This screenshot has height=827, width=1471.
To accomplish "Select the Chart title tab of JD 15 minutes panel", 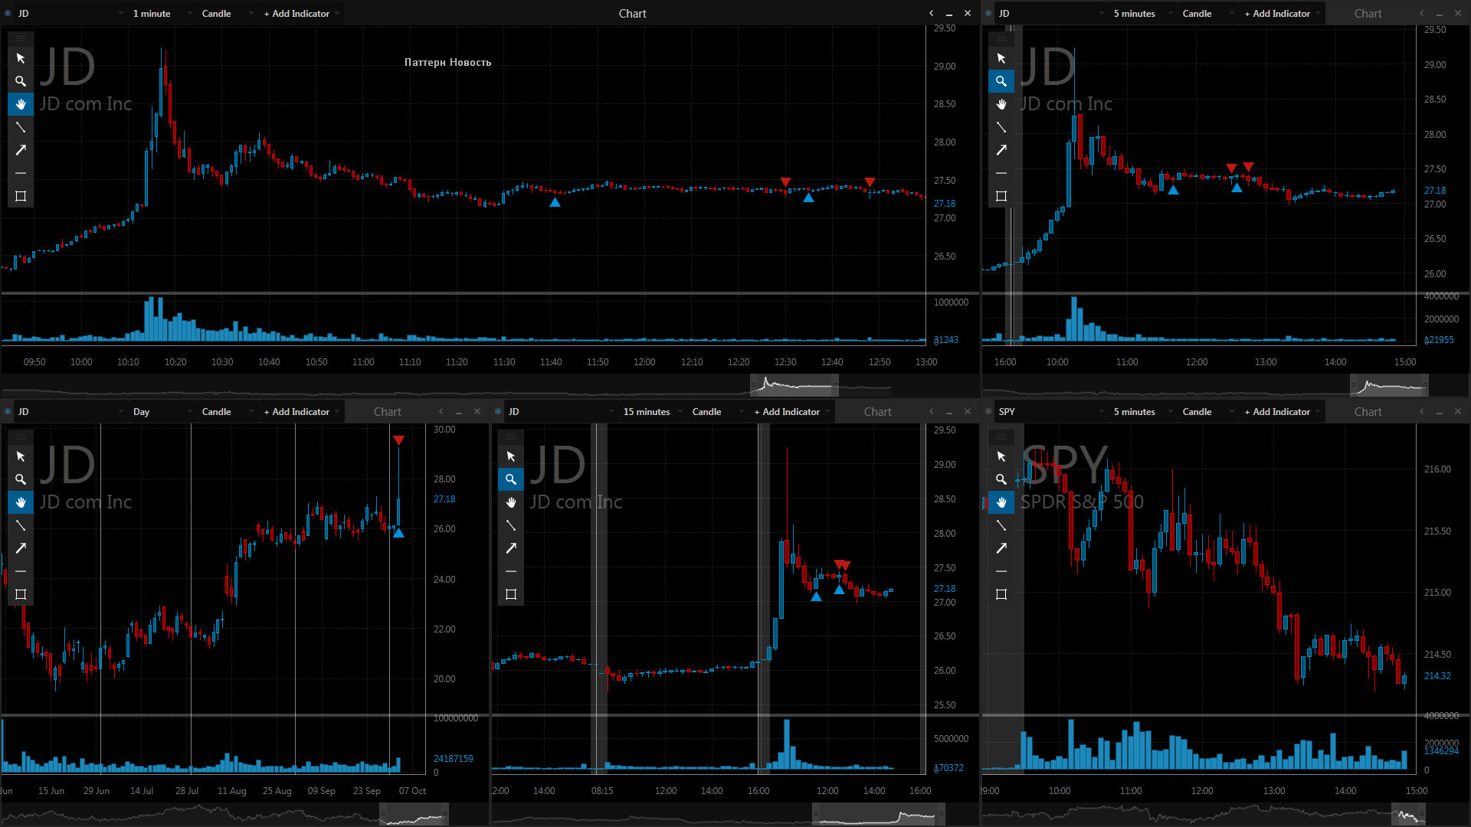I will tap(878, 412).
